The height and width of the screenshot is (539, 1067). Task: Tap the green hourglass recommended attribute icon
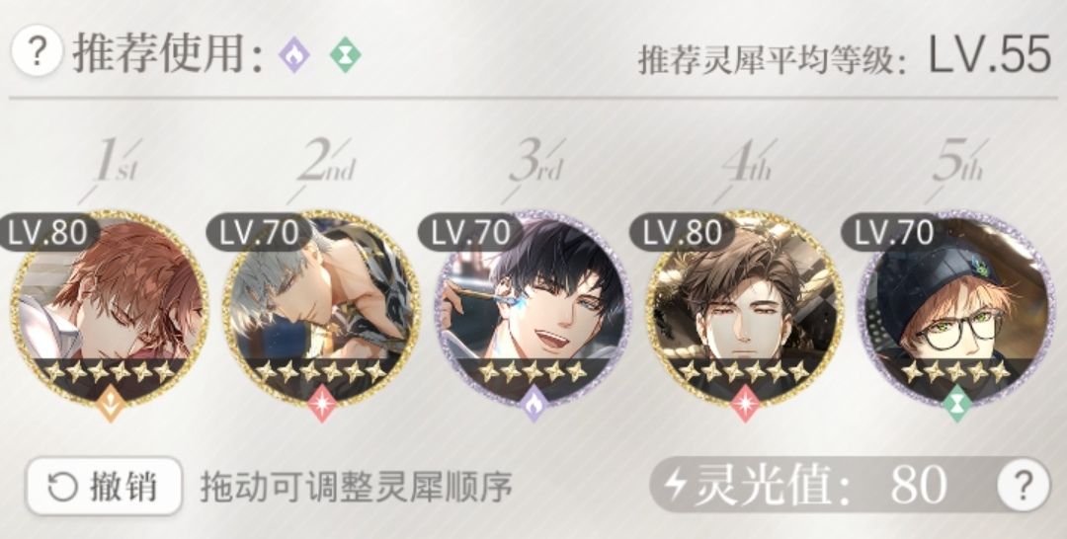tap(345, 55)
